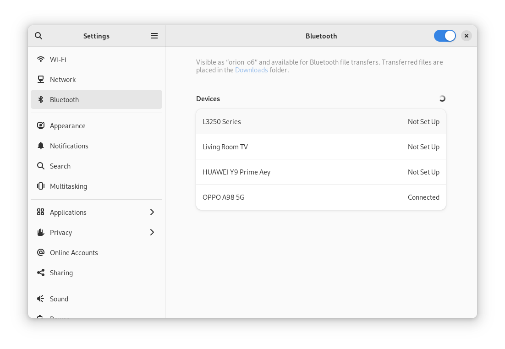The height and width of the screenshot is (349, 505).
Task: Open the hamburger menu in Settings header
Action: [x=154, y=36]
